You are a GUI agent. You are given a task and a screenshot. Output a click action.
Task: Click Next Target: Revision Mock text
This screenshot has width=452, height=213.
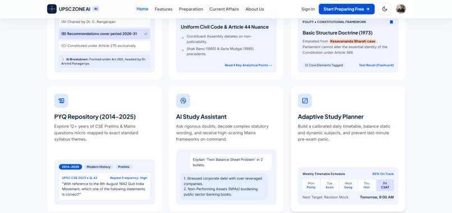pyautogui.click(x=325, y=197)
